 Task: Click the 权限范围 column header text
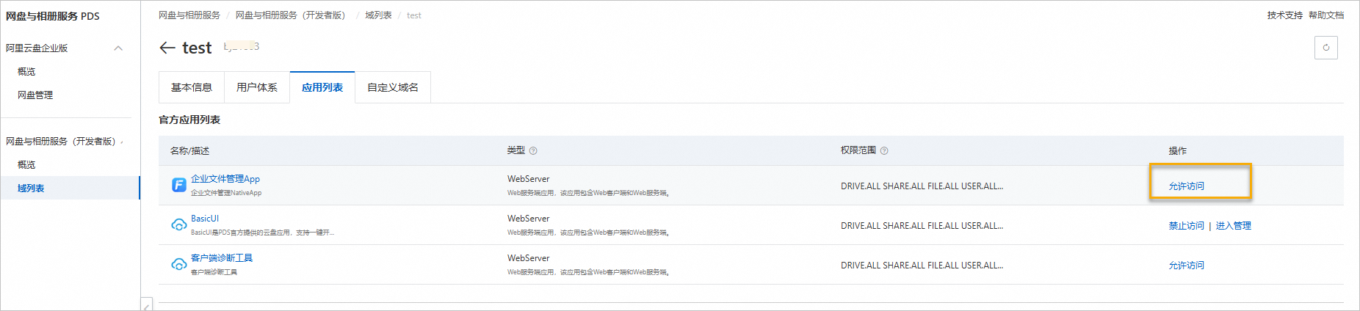tap(858, 150)
